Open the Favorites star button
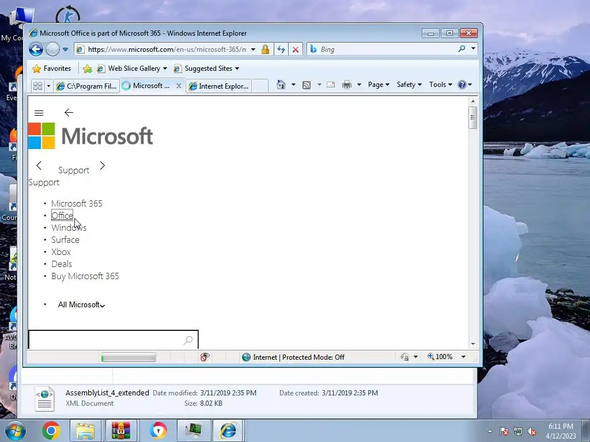Screen dimensions: 590x442 click(52, 68)
